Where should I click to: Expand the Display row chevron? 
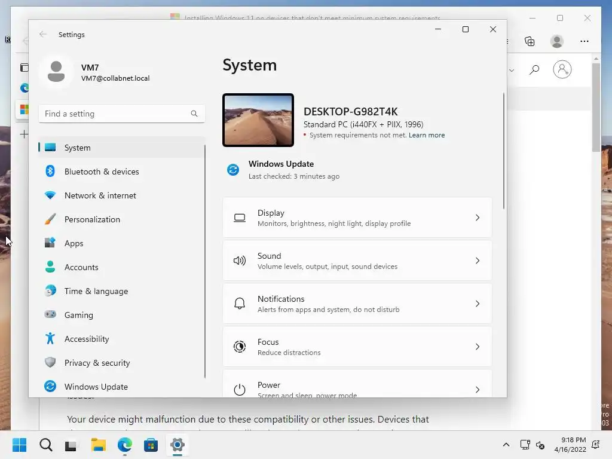coord(478,218)
